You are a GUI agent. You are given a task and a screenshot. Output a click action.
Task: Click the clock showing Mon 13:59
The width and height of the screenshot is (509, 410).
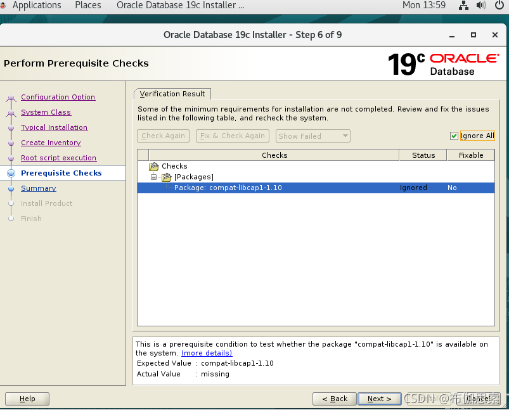(423, 5)
